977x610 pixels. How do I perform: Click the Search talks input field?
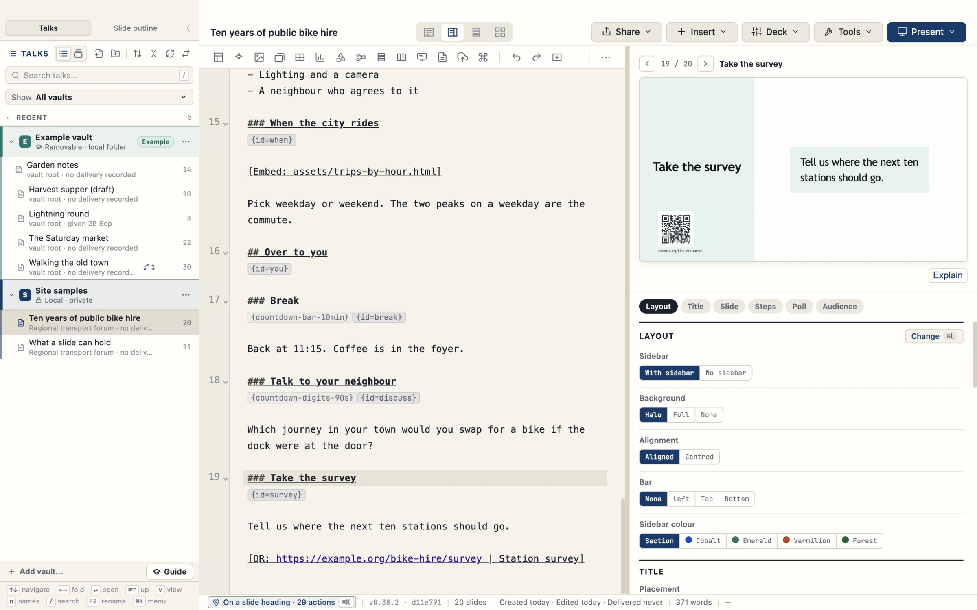[x=99, y=75]
